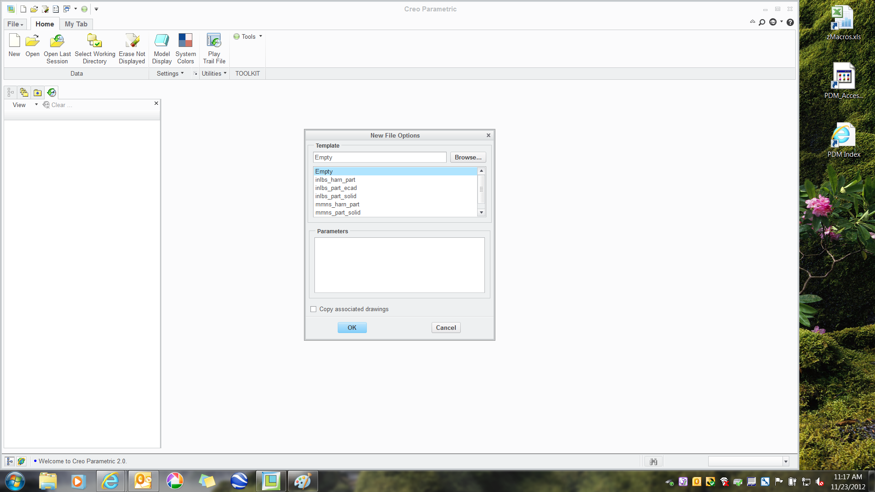Click quick access windows switch icon
Viewport: 875px width, 492px height.
click(x=67, y=9)
